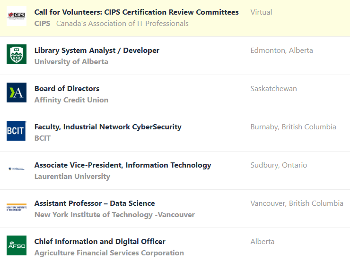The height and width of the screenshot is (270, 350).
Task: Open Chief Information and Digital Officer posting
Action: [100, 242]
